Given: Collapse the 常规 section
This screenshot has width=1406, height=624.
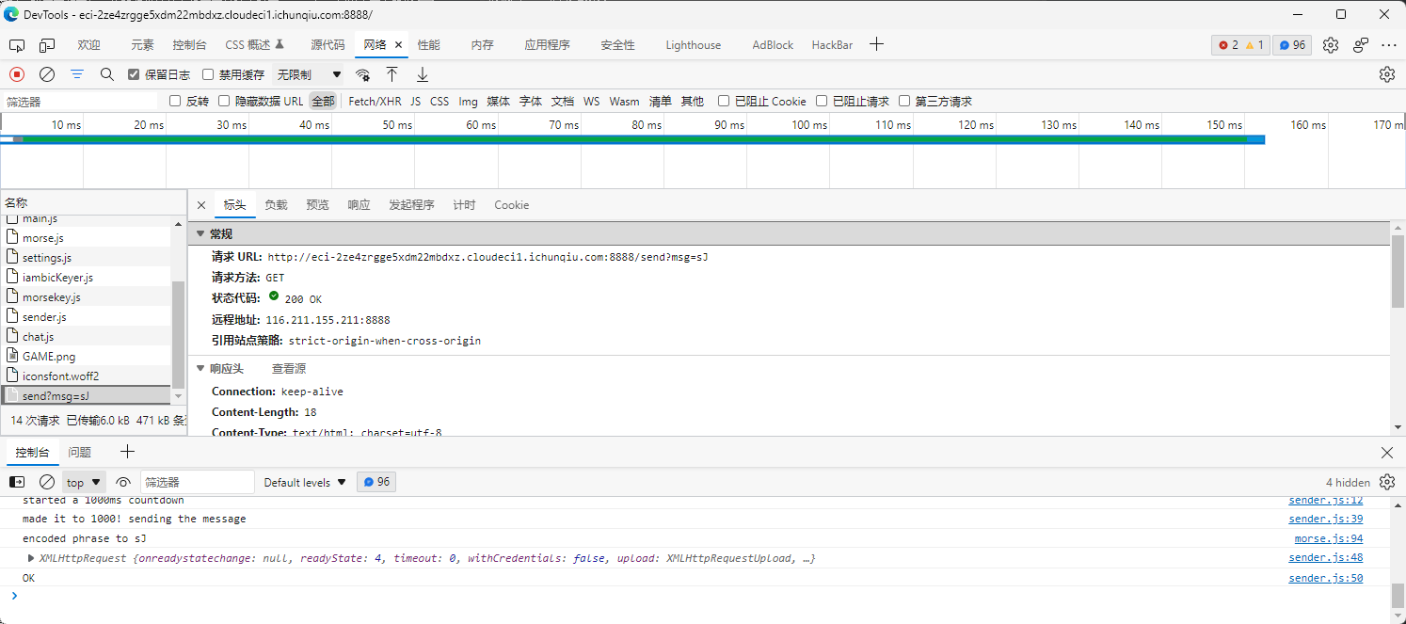Looking at the screenshot, I should (200, 234).
